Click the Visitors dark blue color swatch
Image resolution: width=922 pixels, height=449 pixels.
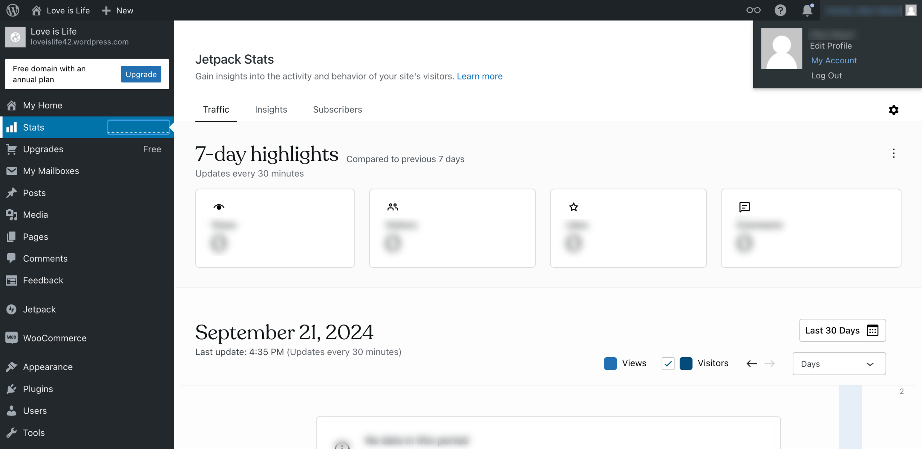(686, 363)
